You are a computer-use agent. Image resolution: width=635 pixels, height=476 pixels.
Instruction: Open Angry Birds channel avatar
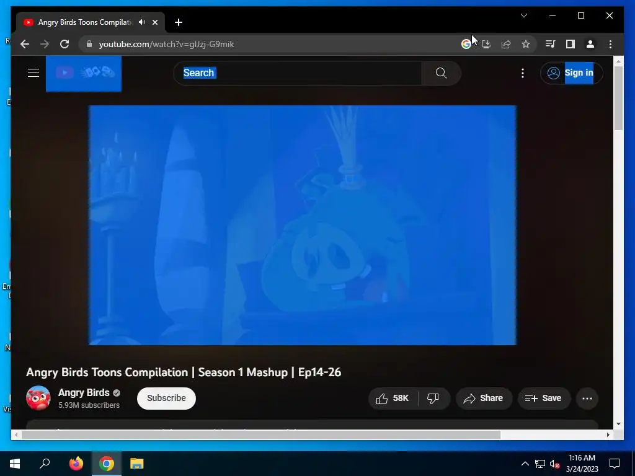[38, 399]
